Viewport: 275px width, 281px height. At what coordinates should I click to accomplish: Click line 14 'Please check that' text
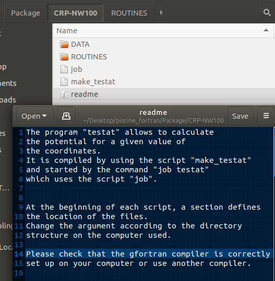coord(66,254)
